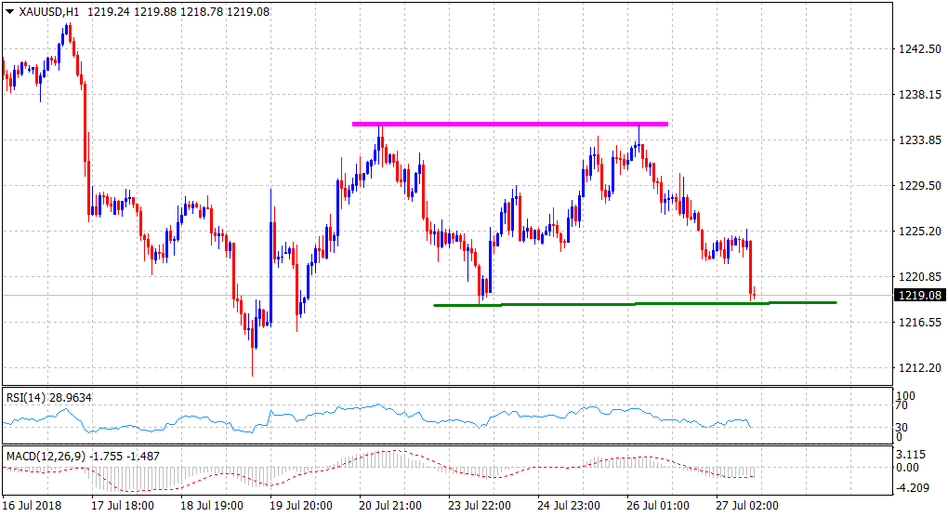Select the green support line
The height and width of the screenshot is (517, 948).
coord(636,303)
